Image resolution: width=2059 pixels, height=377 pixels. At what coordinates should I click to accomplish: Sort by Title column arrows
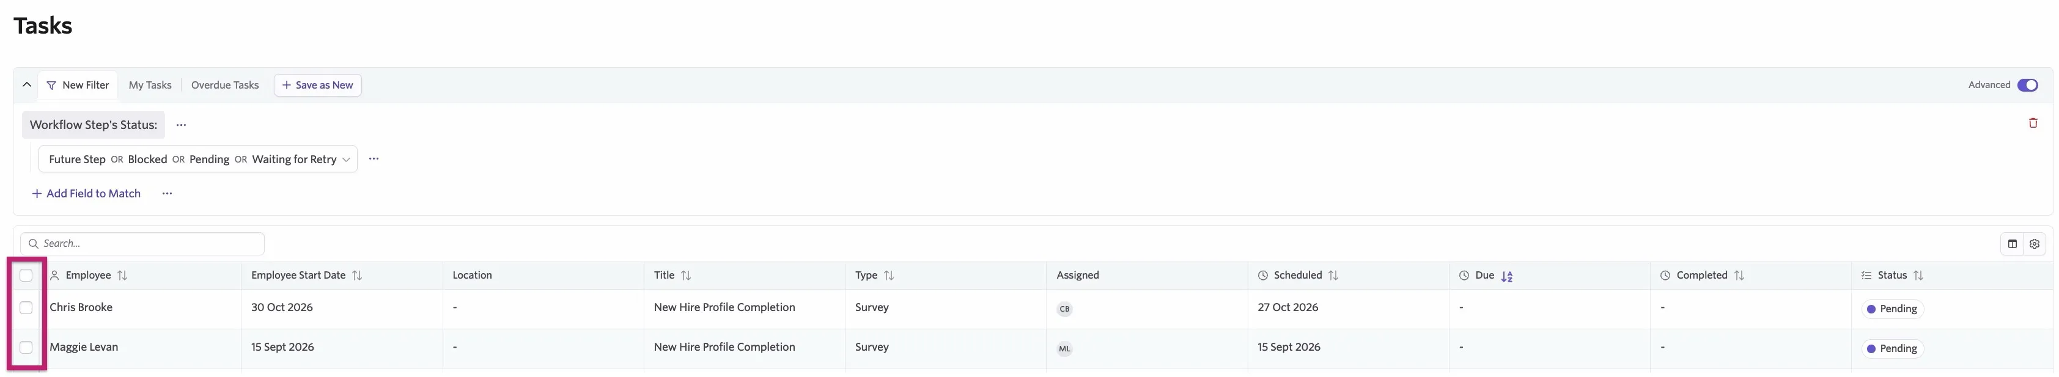(x=686, y=276)
